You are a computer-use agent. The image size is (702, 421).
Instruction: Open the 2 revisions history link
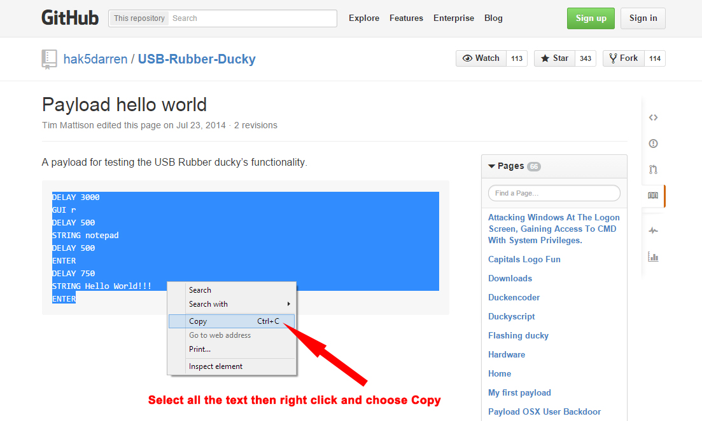point(256,126)
